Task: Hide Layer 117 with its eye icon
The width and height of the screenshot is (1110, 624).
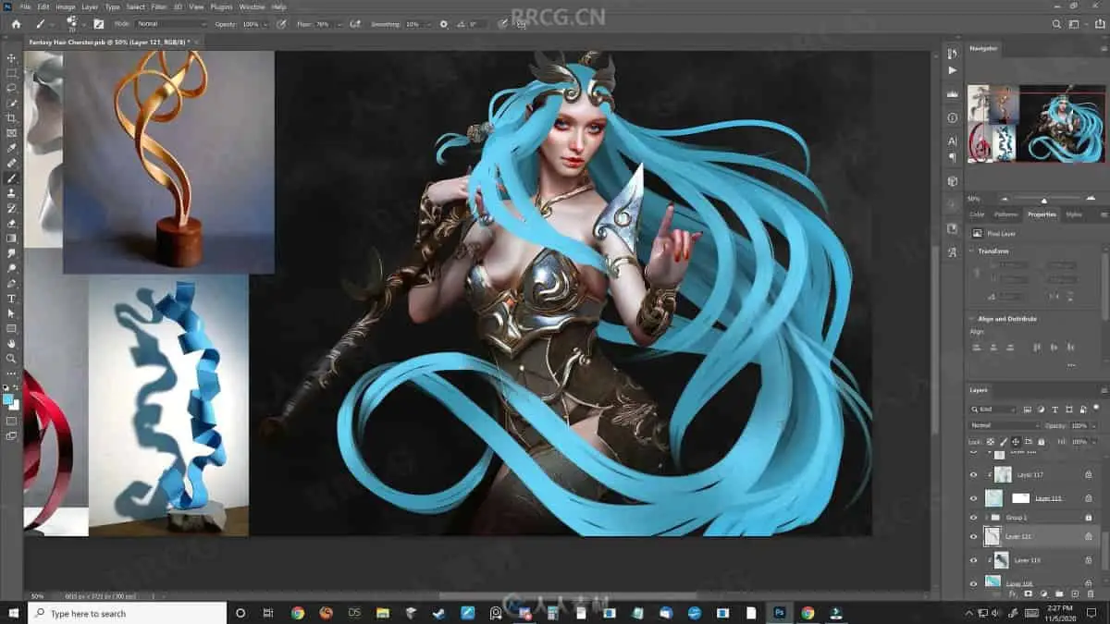Action: pyautogui.click(x=973, y=474)
